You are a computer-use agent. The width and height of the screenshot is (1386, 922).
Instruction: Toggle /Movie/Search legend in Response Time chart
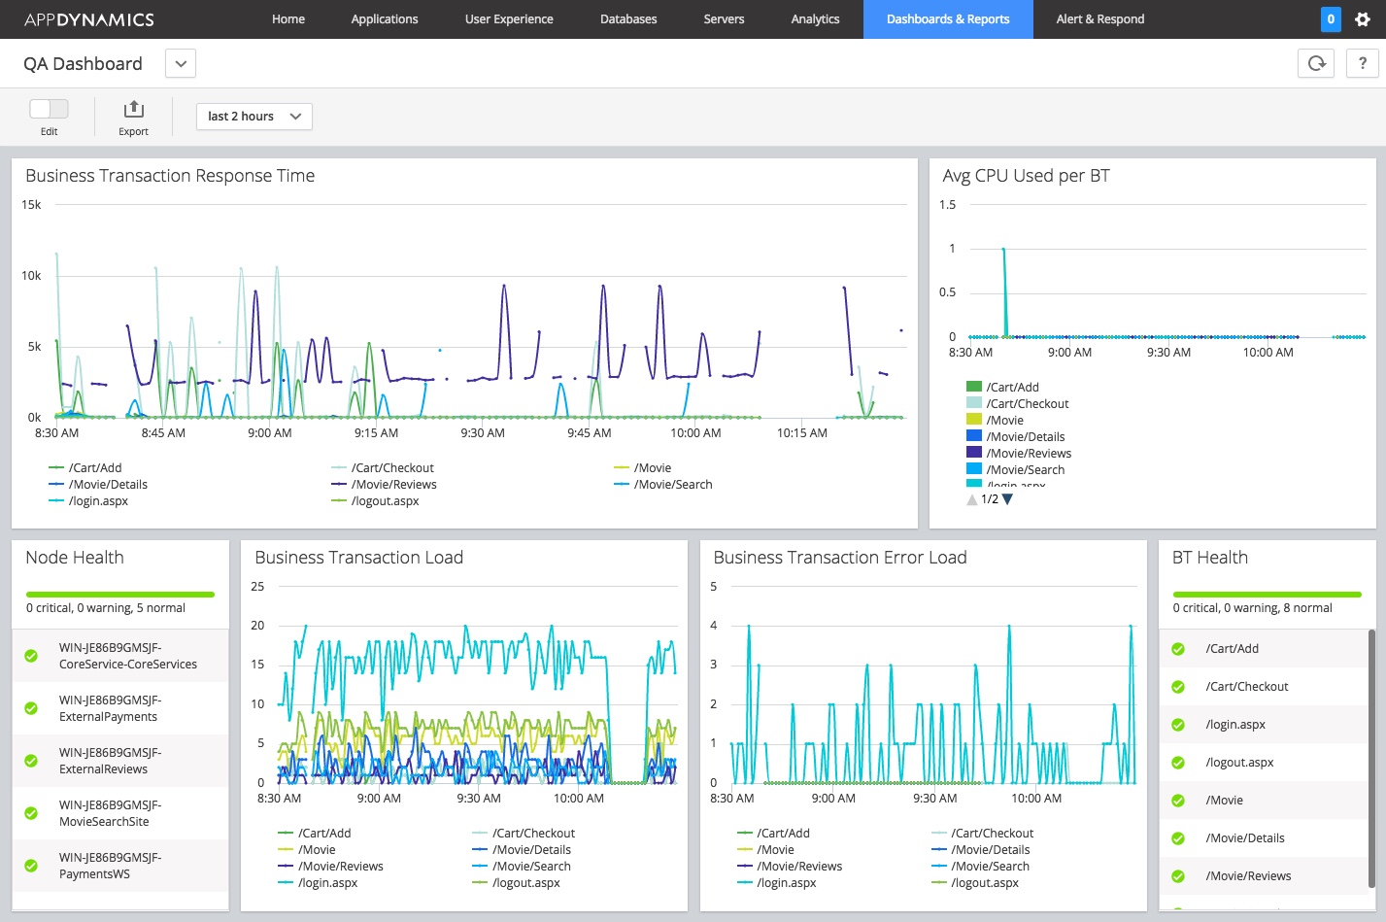point(663,485)
